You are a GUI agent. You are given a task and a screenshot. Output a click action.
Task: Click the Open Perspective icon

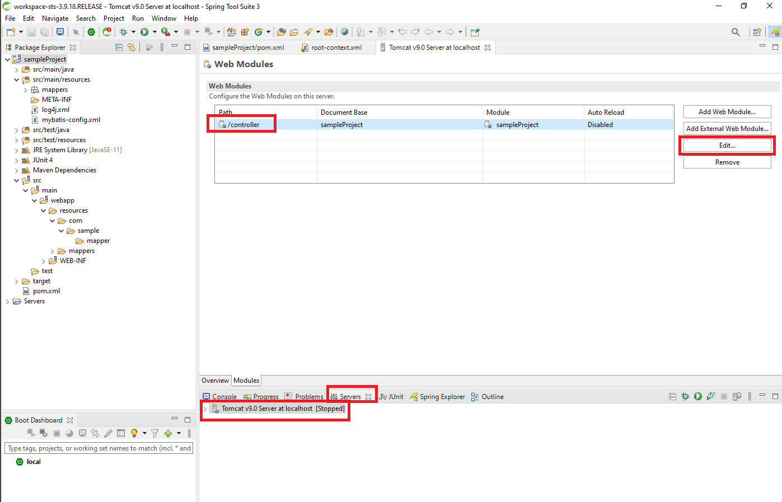[x=757, y=32]
